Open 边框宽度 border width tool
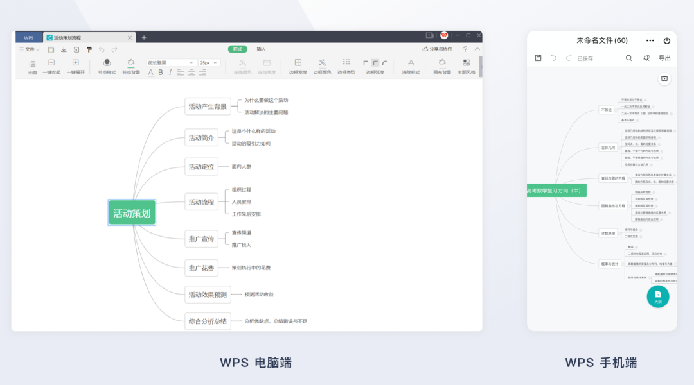694x385 pixels. click(298, 63)
